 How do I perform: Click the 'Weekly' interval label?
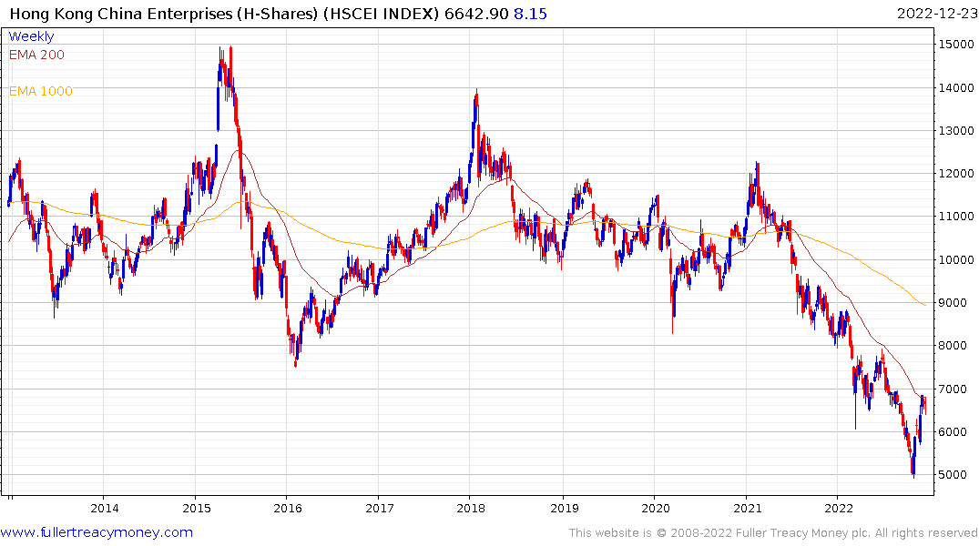coord(31,36)
